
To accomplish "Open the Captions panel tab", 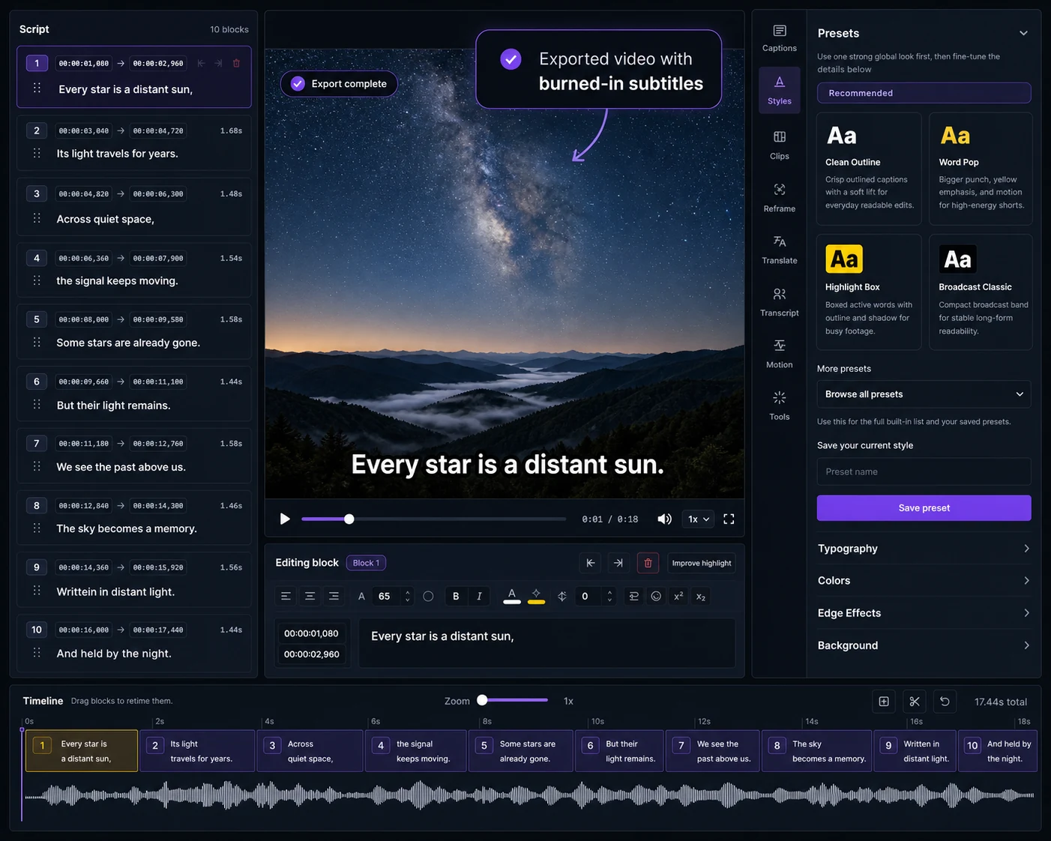I will click(x=780, y=37).
